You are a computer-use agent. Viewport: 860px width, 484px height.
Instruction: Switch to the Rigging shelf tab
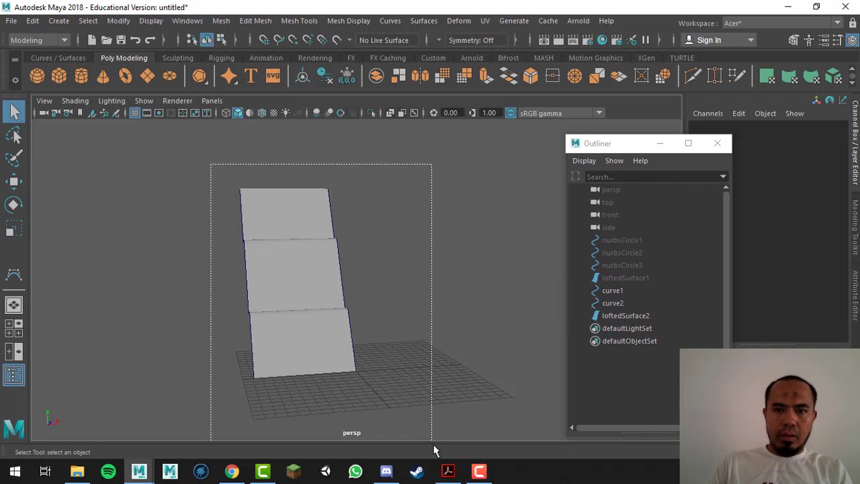coord(221,58)
